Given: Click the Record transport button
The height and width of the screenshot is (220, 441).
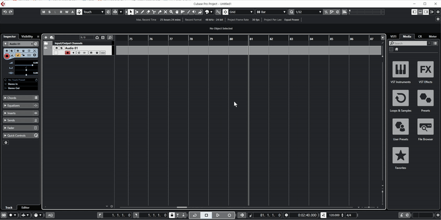Looking at the screenshot, I should [x=229, y=215].
